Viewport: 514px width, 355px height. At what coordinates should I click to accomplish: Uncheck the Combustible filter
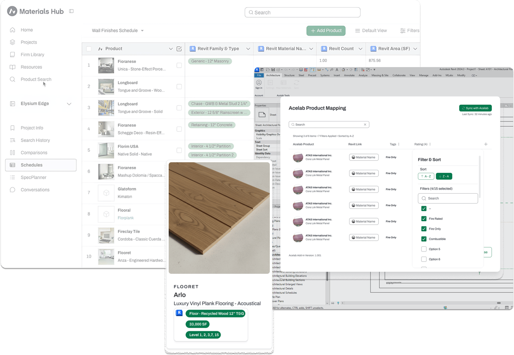[x=424, y=239]
